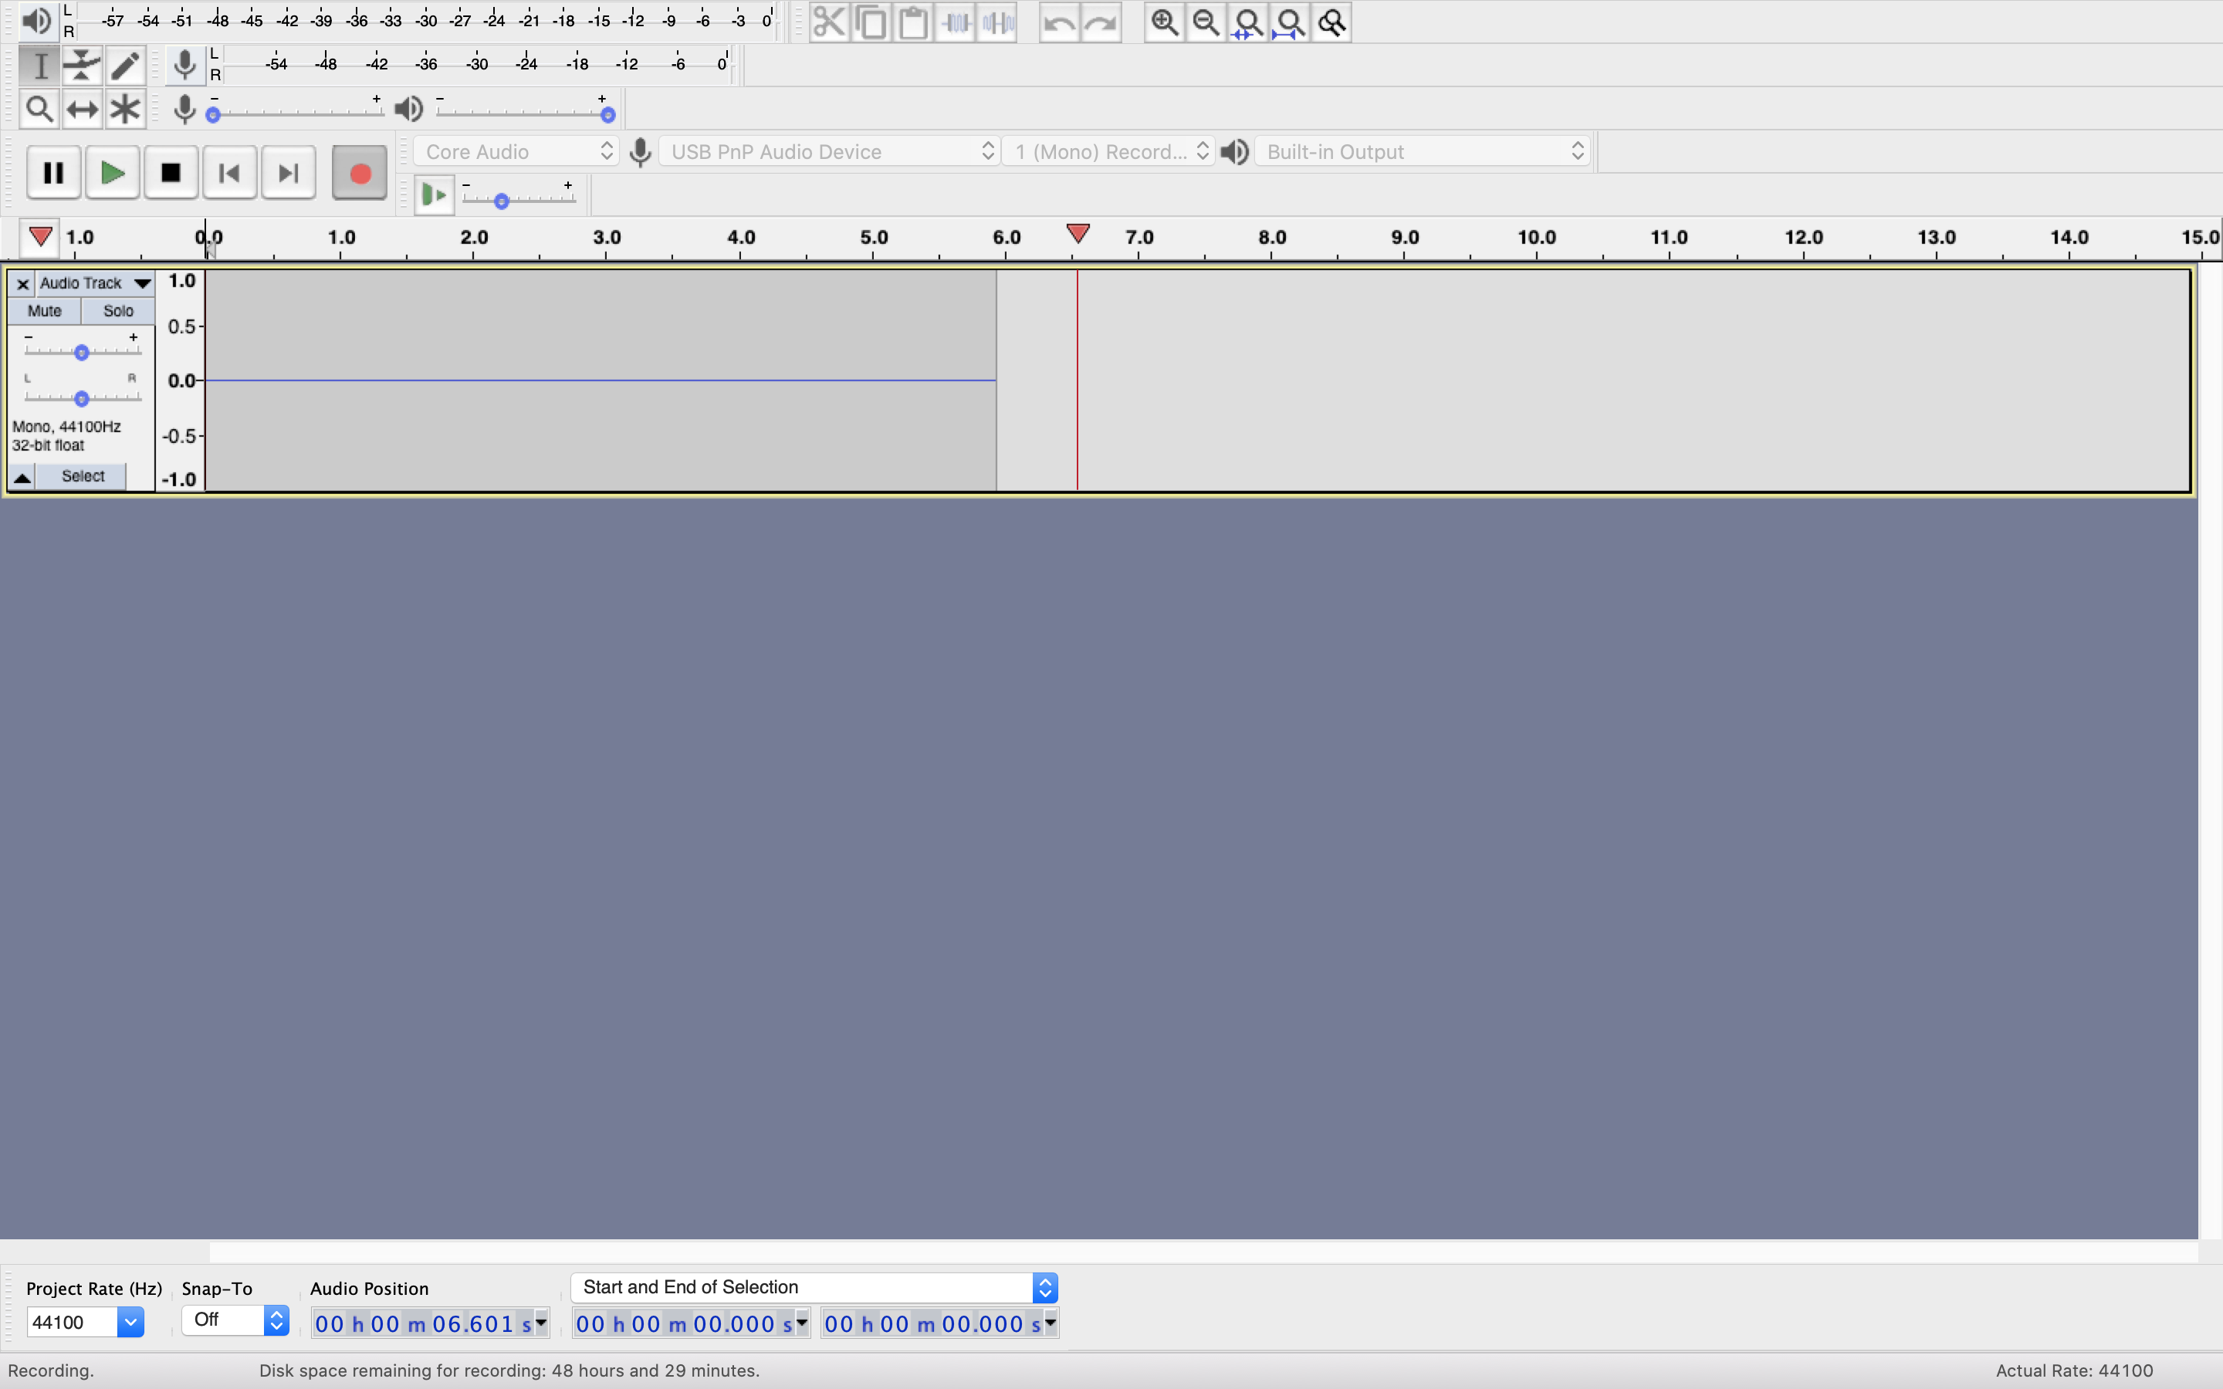
Task: Zoom in on the timeline
Action: click(1164, 22)
